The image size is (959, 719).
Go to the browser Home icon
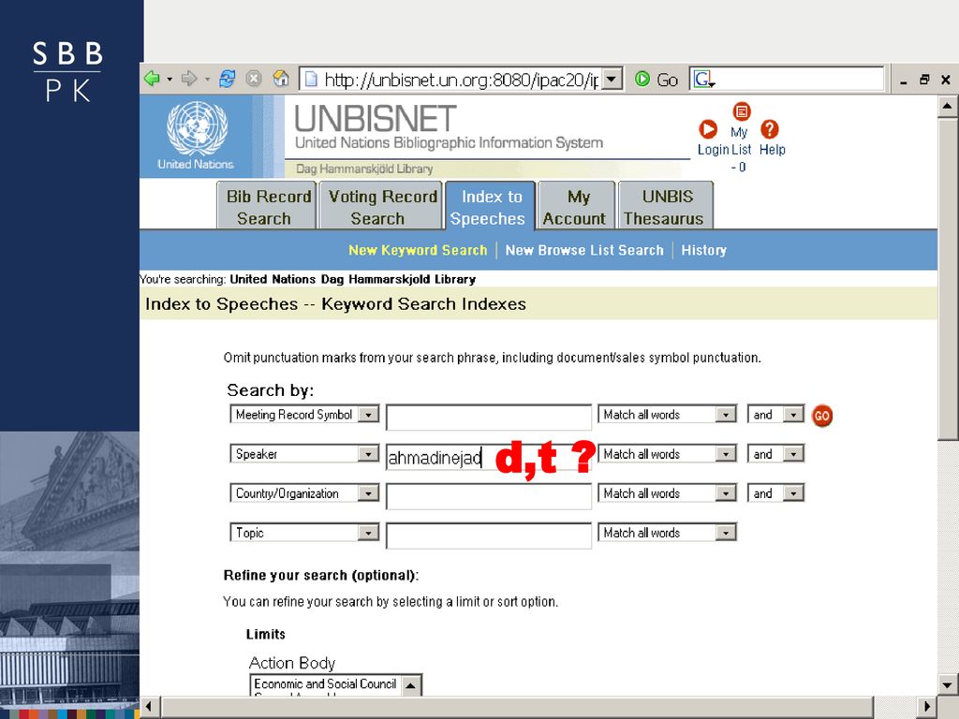(x=281, y=79)
